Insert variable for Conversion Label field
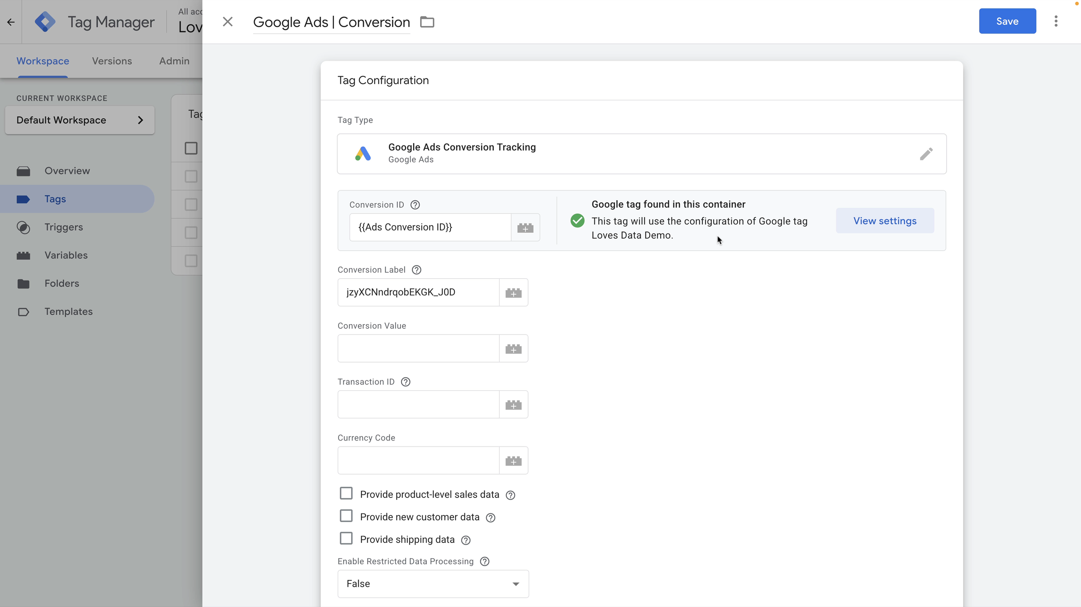The width and height of the screenshot is (1081, 607). point(514,292)
